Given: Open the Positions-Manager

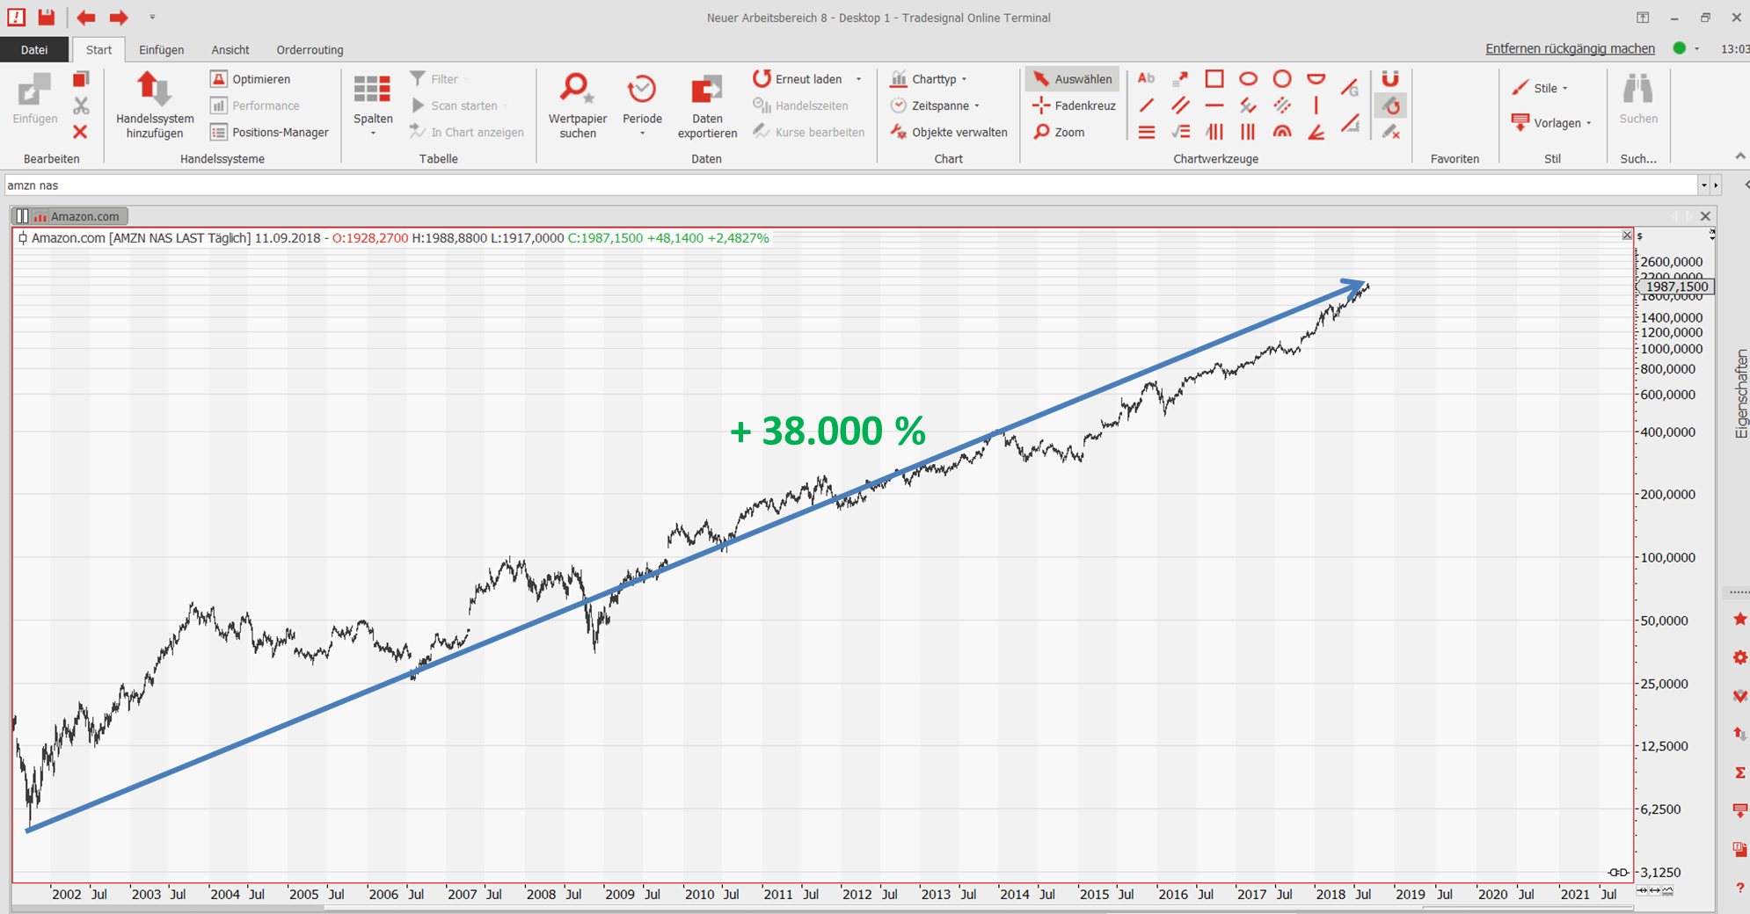Looking at the screenshot, I should (x=270, y=132).
